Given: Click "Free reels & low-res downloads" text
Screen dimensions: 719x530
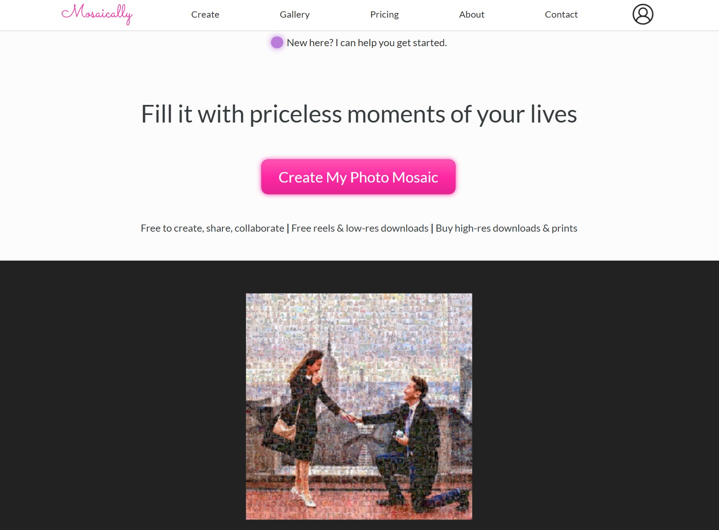Looking at the screenshot, I should coord(360,228).
